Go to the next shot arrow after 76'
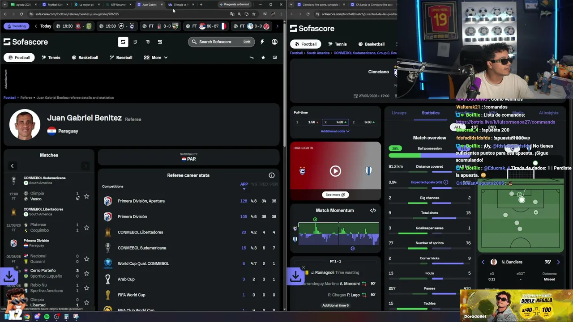573x322 pixels. (558, 262)
